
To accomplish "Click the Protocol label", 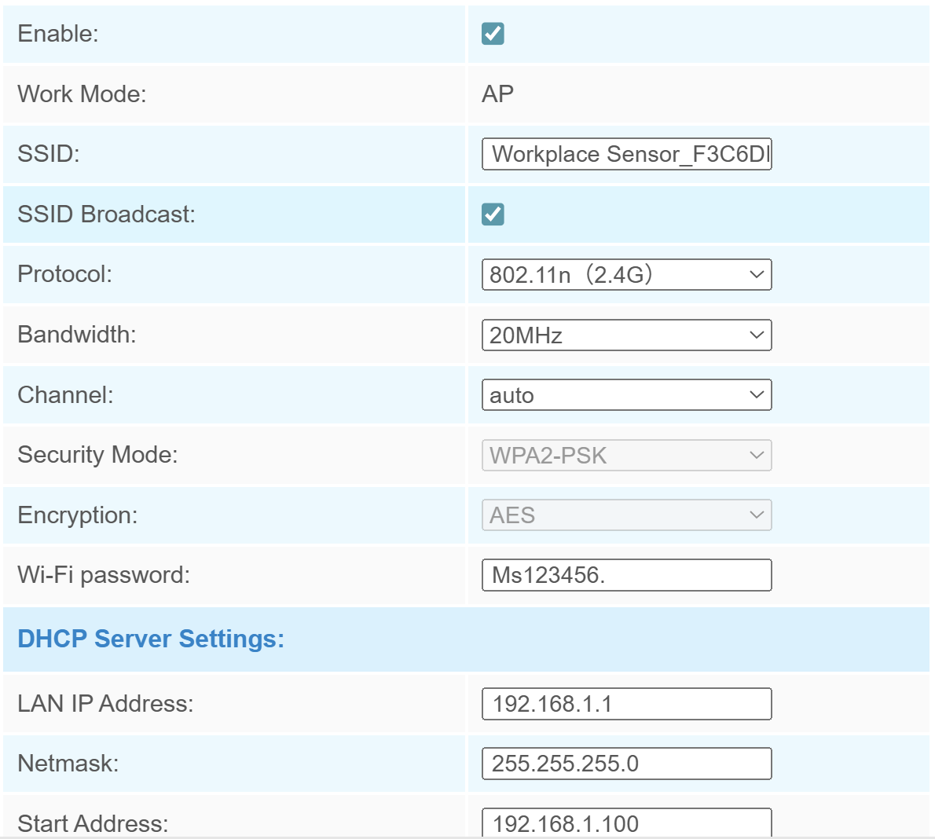I will click(x=64, y=274).
